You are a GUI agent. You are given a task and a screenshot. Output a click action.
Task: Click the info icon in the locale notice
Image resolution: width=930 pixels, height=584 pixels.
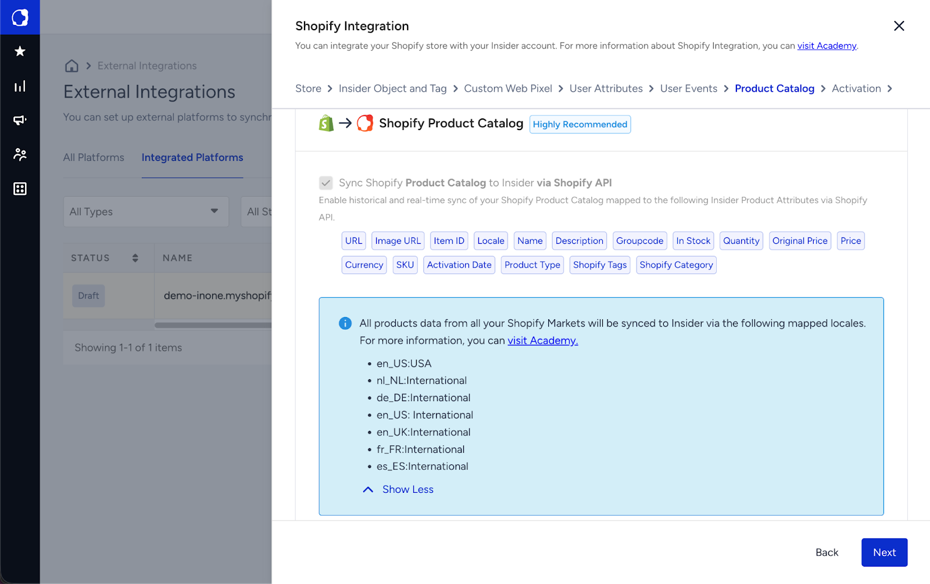click(x=345, y=323)
